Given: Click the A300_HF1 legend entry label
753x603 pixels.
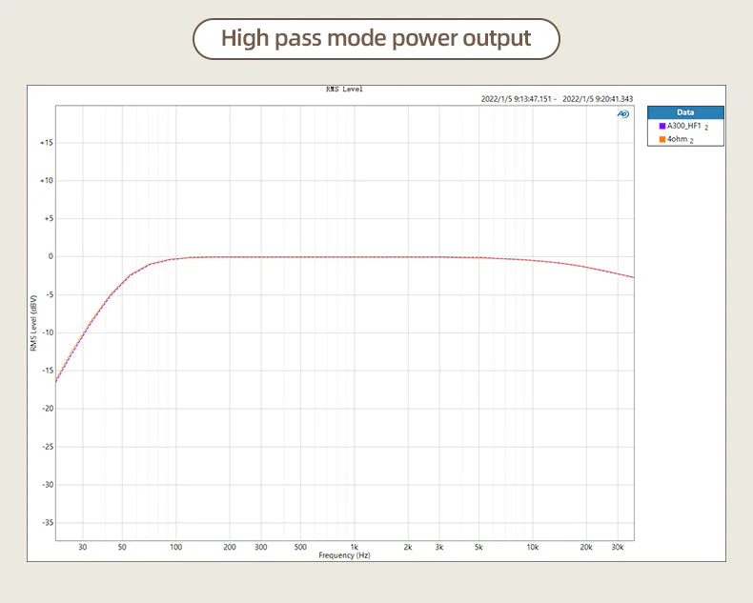Looking at the screenshot, I should tap(684, 126).
